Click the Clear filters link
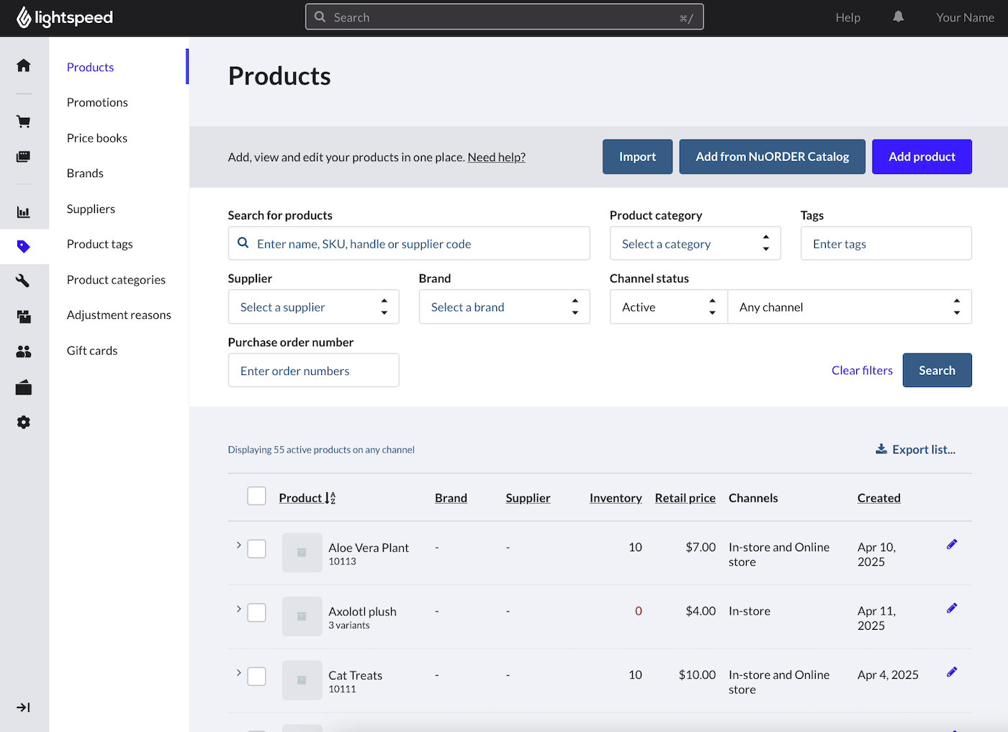 coord(861,371)
